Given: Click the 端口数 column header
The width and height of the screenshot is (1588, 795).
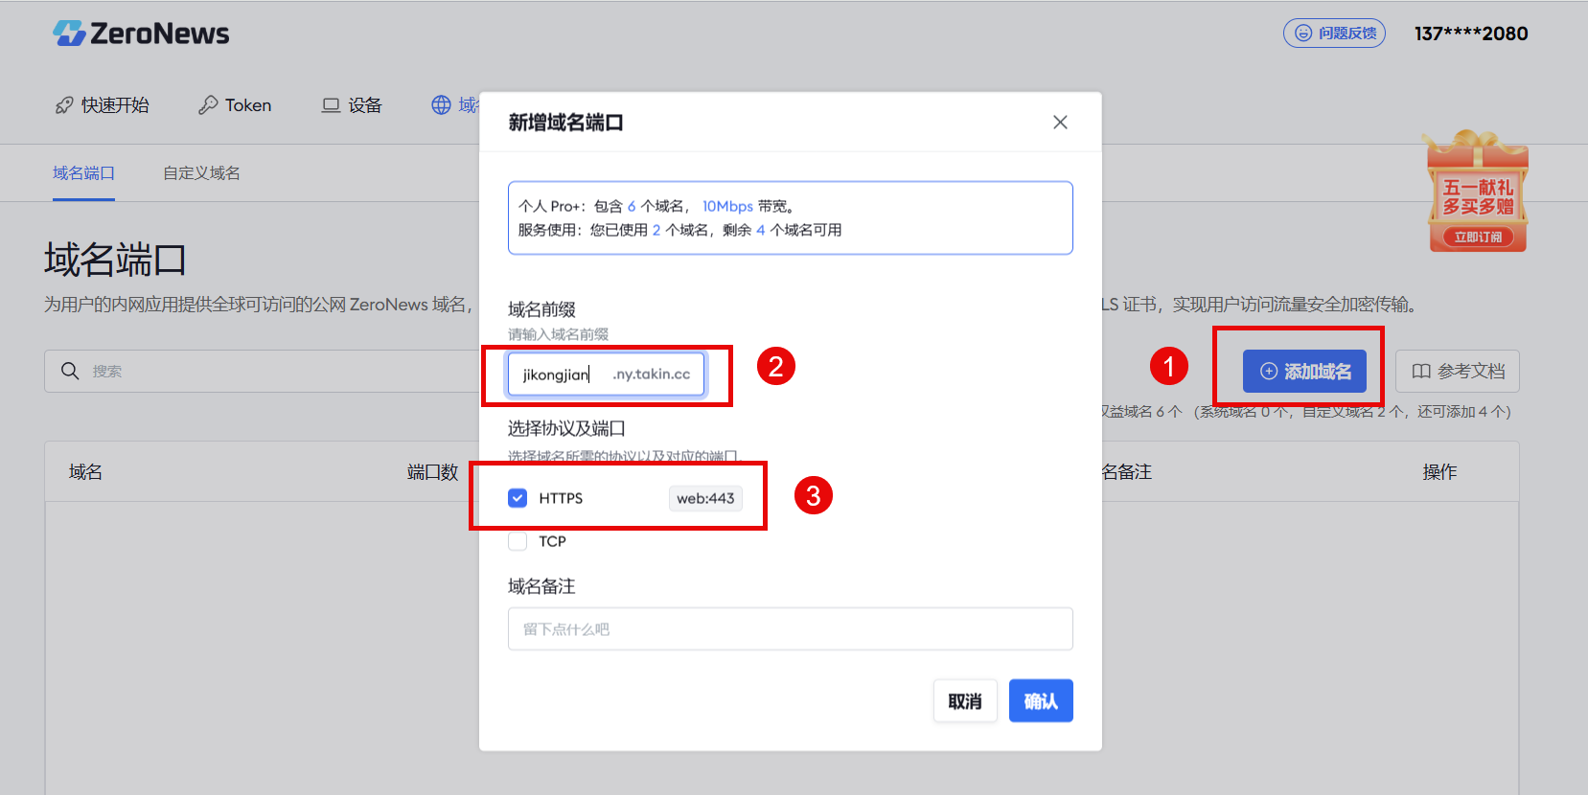Looking at the screenshot, I should click(x=432, y=472).
